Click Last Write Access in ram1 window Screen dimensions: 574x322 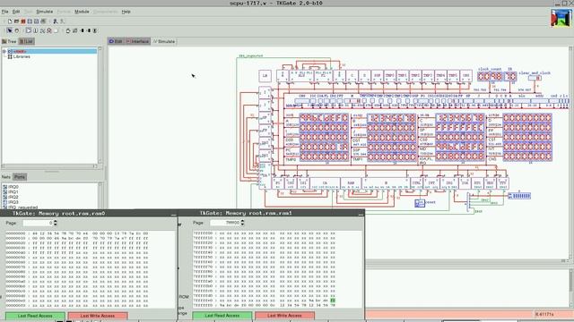pos(285,316)
